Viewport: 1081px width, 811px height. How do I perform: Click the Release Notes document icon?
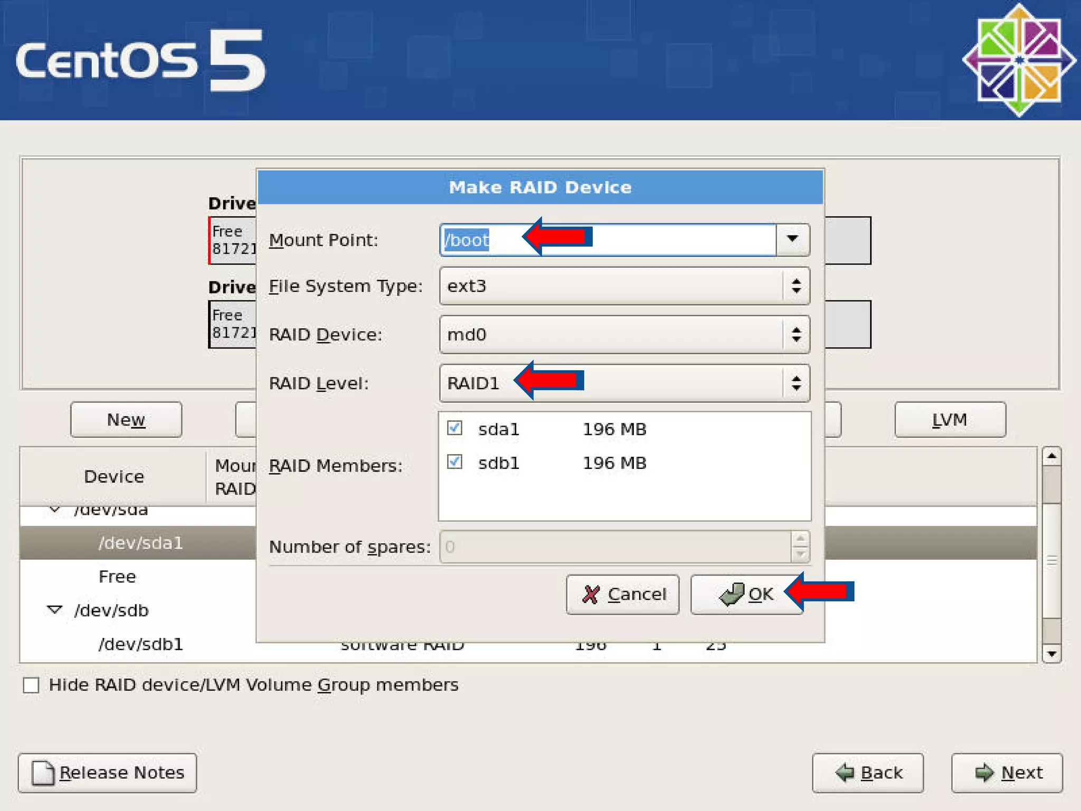(43, 773)
